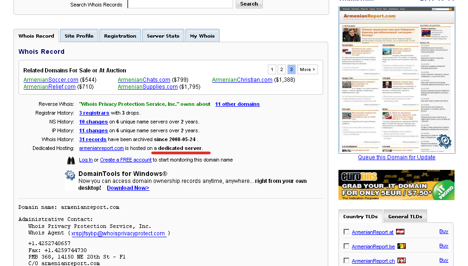The height and width of the screenshot is (266, 468).
Task: Select the General TLDs tab
Action: 405,216
